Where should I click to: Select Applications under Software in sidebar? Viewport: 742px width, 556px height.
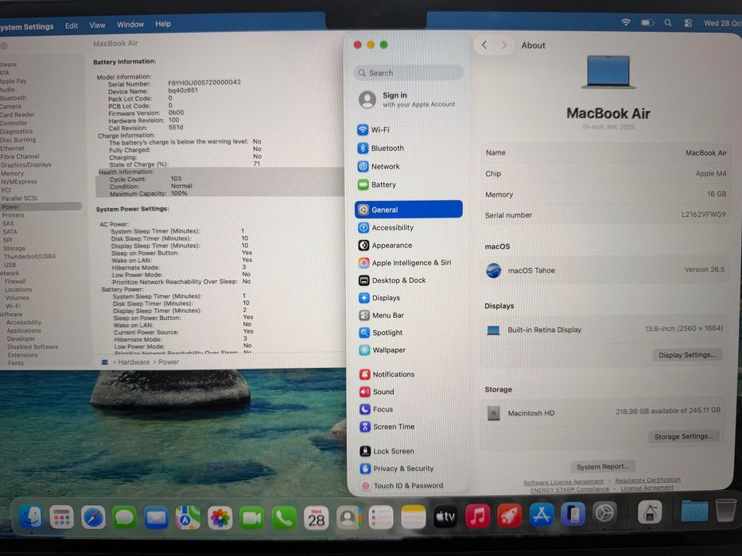click(24, 330)
